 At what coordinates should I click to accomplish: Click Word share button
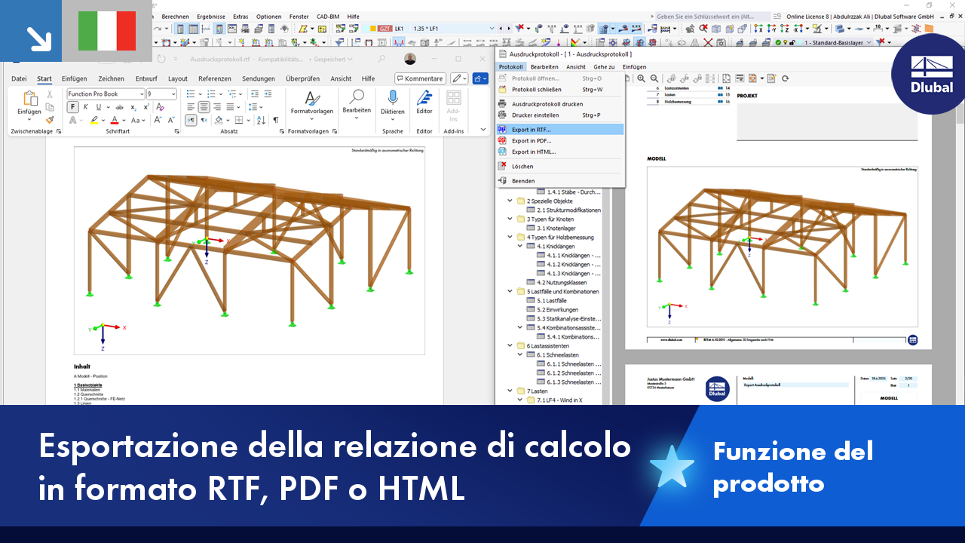click(x=480, y=78)
